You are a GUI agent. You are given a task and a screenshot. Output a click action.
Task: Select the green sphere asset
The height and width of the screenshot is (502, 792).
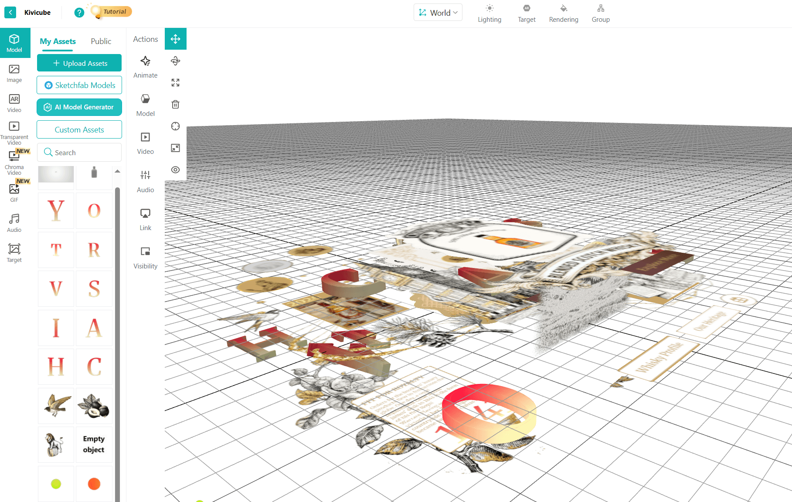pyautogui.click(x=56, y=484)
